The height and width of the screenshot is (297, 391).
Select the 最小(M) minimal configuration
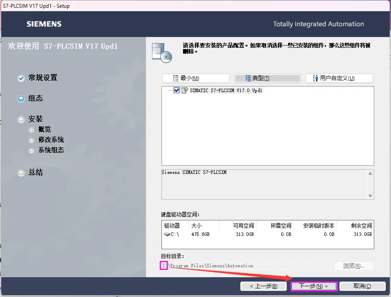pos(195,78)
